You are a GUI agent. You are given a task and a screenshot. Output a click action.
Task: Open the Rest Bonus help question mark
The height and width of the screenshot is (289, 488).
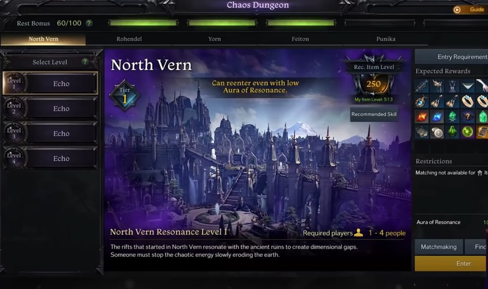tap(89, 23)
